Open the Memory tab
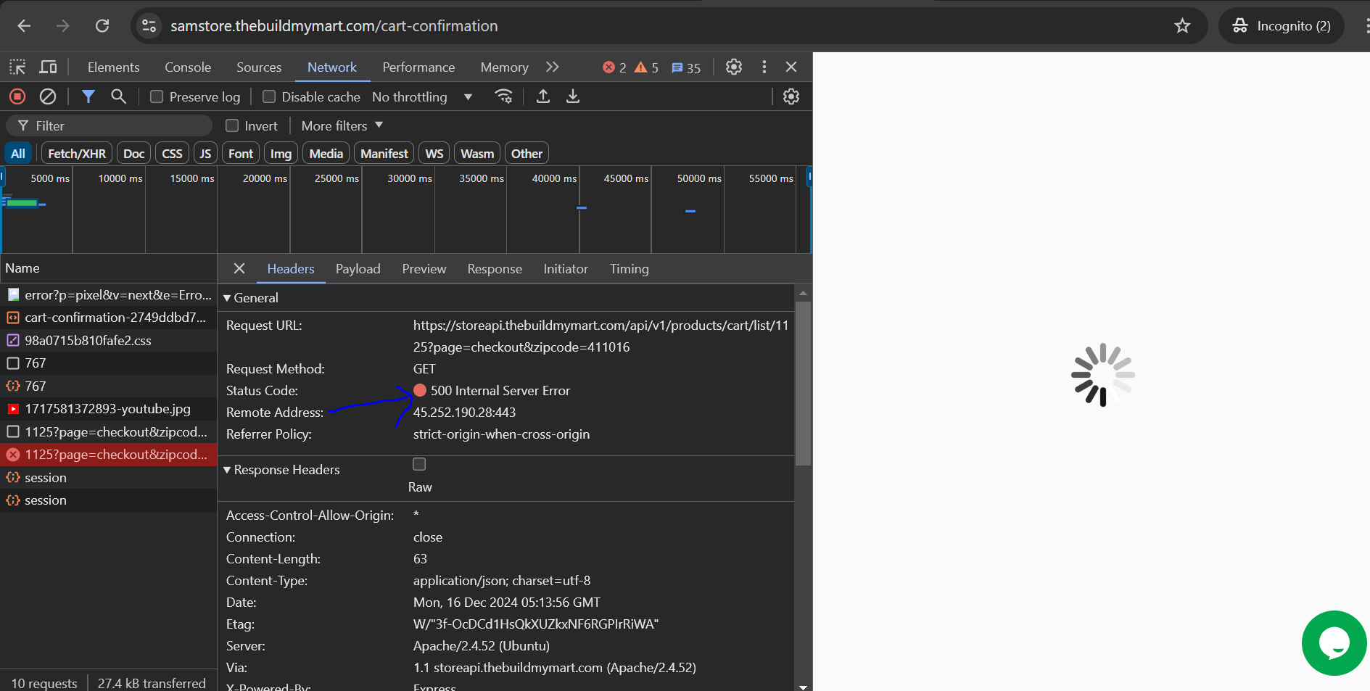The width and height of the screenshot is (1370, 691). (x=505, y=67)
